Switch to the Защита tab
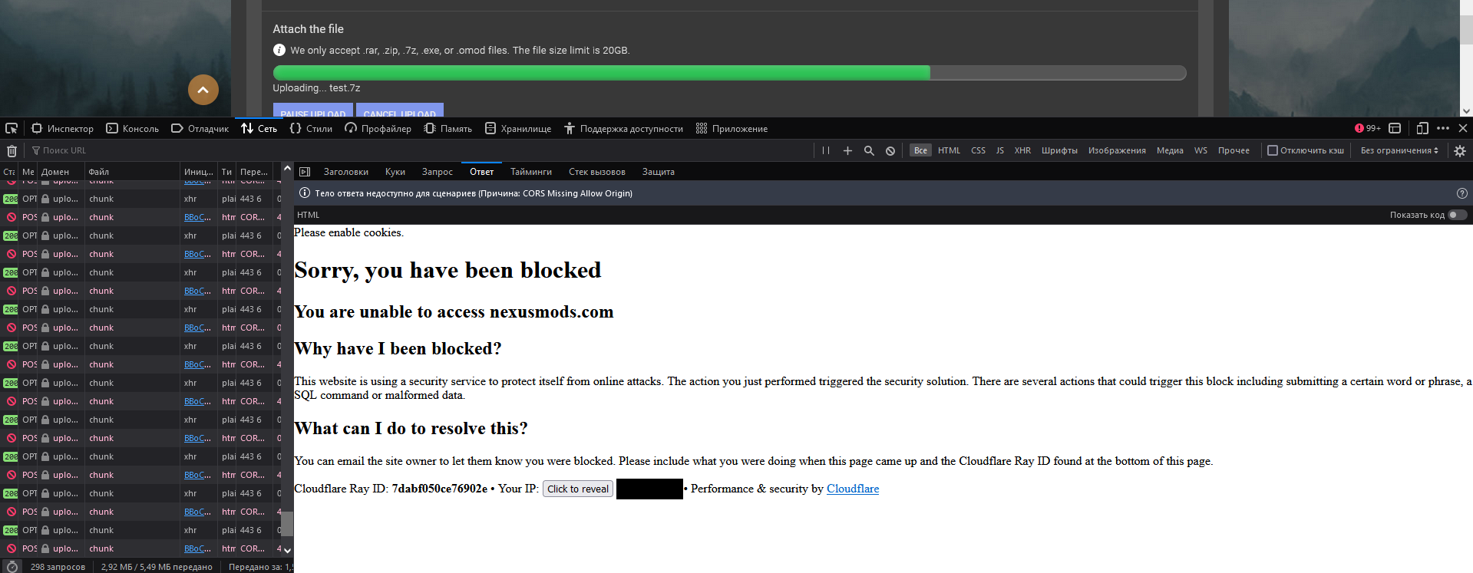This screenshot has width=1473, height=573. 659,172
